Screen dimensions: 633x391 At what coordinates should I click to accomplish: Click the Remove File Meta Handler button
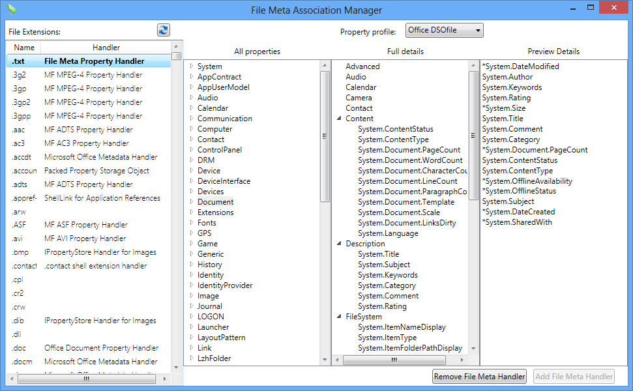pos(479,376)
